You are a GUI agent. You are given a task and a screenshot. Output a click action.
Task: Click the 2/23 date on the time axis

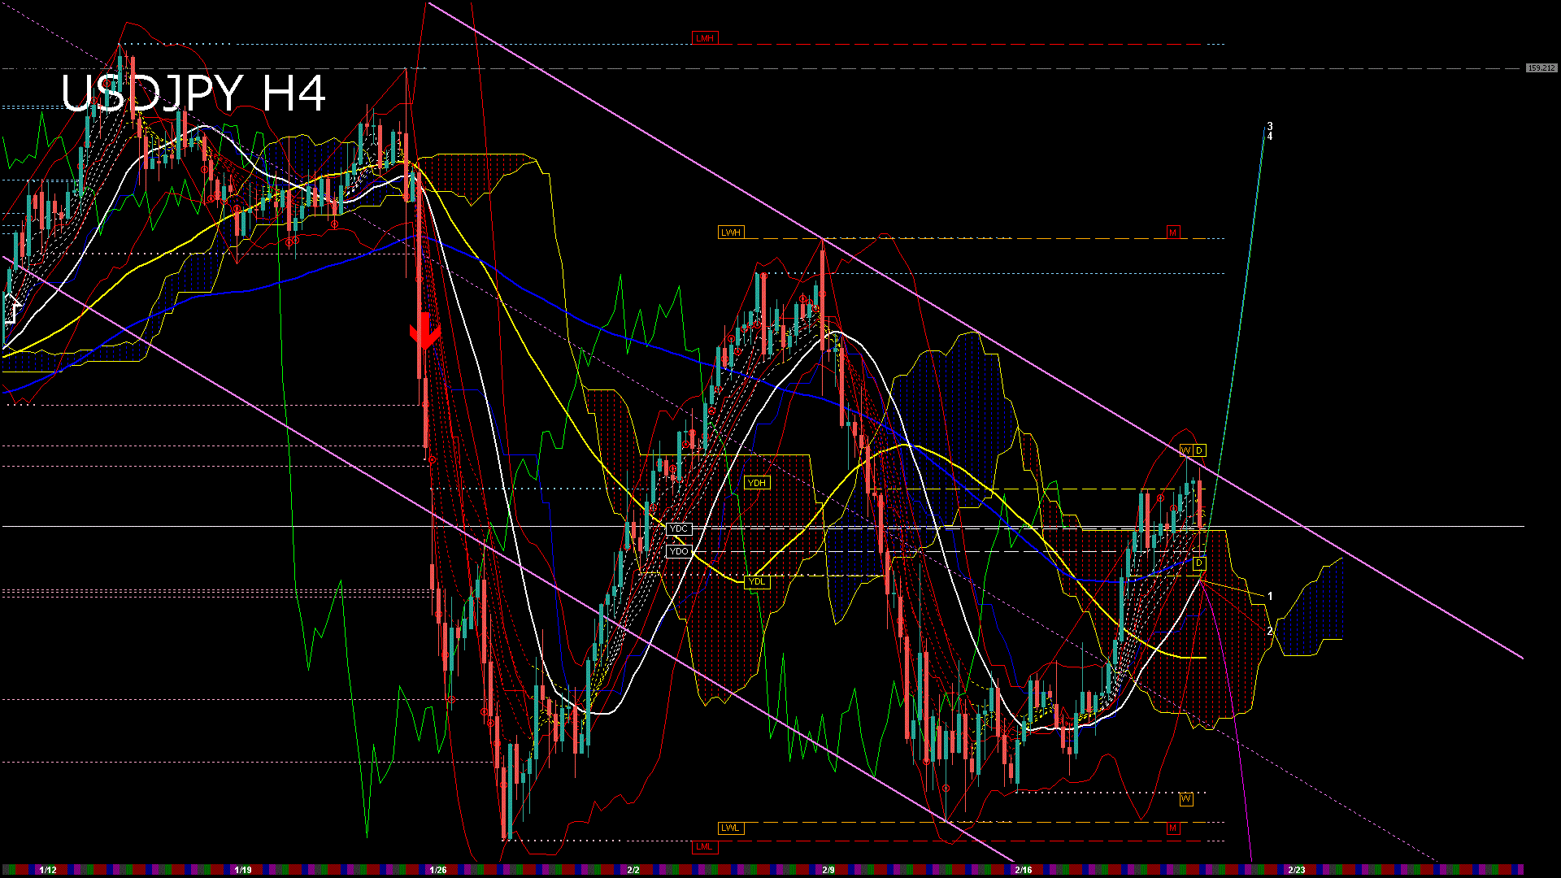(1297, 870)
